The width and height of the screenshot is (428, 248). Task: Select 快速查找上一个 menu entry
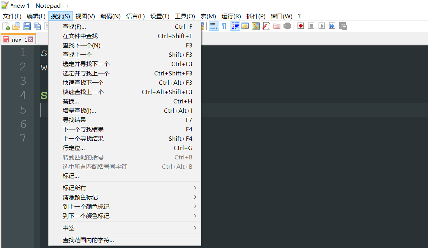click(125, 92)
